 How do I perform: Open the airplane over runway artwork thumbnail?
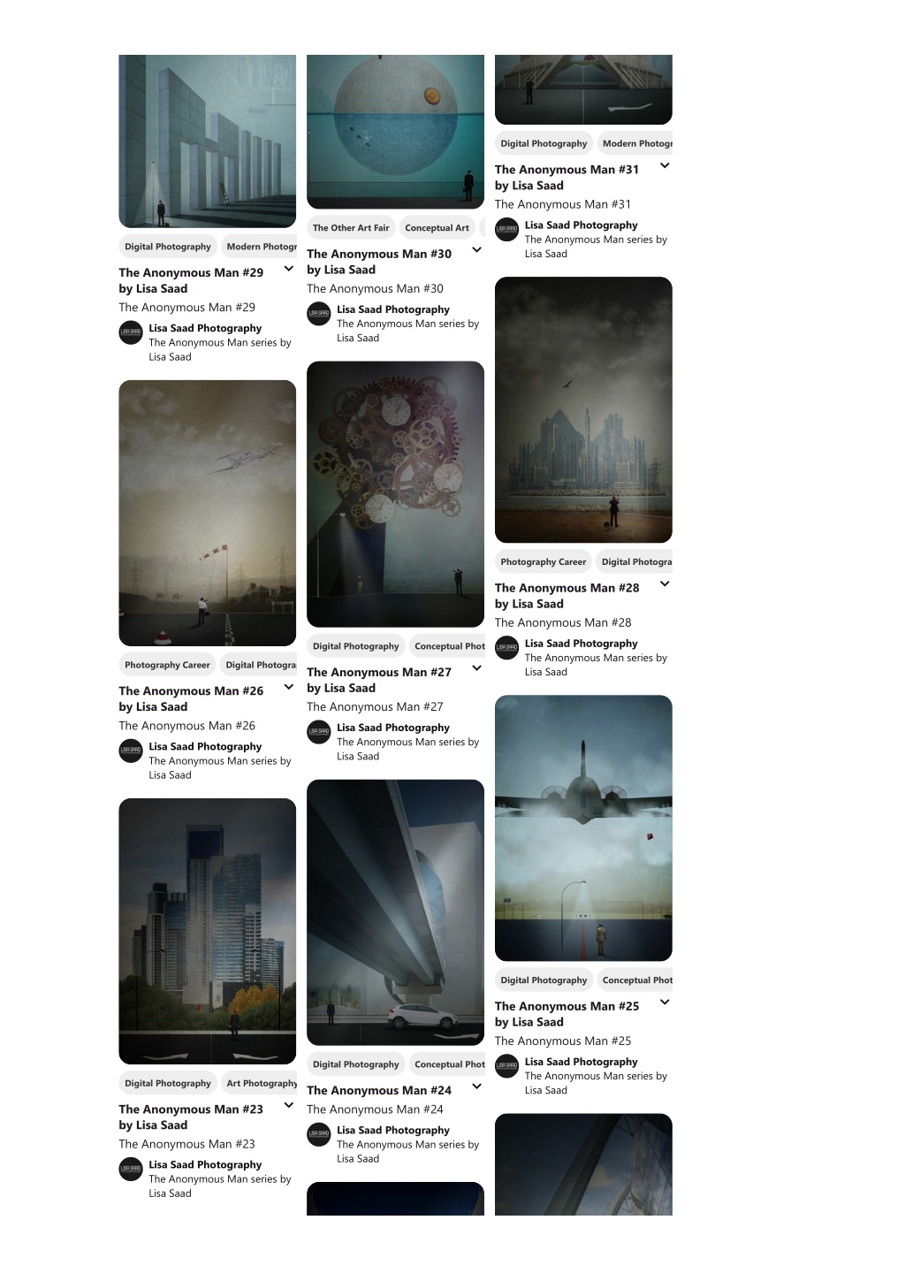(583, 828)
